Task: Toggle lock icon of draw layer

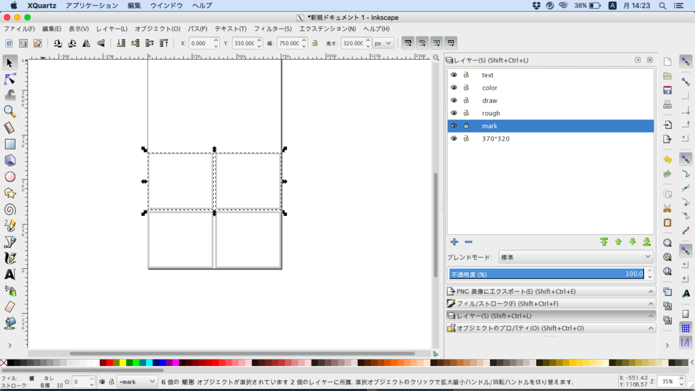Action: coord(466,100)
